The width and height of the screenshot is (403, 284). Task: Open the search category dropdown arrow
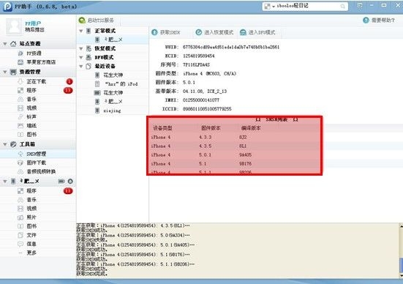pyautogui.click(x=274, y=7)
